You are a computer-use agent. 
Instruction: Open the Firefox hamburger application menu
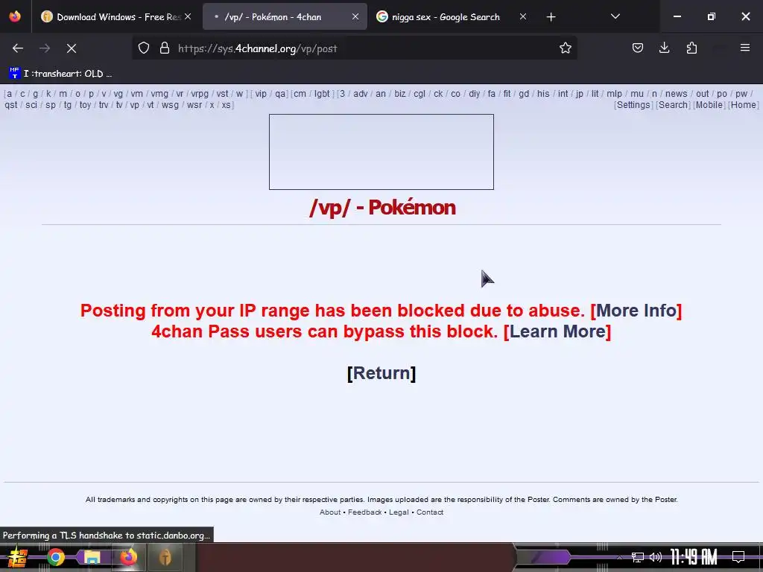(x=744, y=48)
